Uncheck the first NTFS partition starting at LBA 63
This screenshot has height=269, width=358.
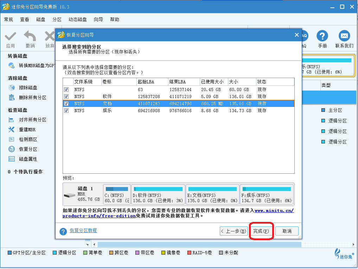click(66, 90)
